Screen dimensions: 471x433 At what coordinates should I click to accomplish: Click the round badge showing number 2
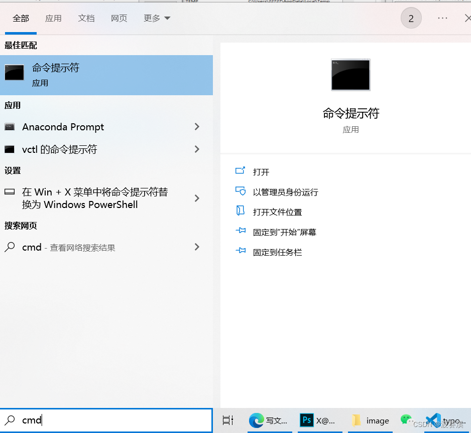[411, 18]
